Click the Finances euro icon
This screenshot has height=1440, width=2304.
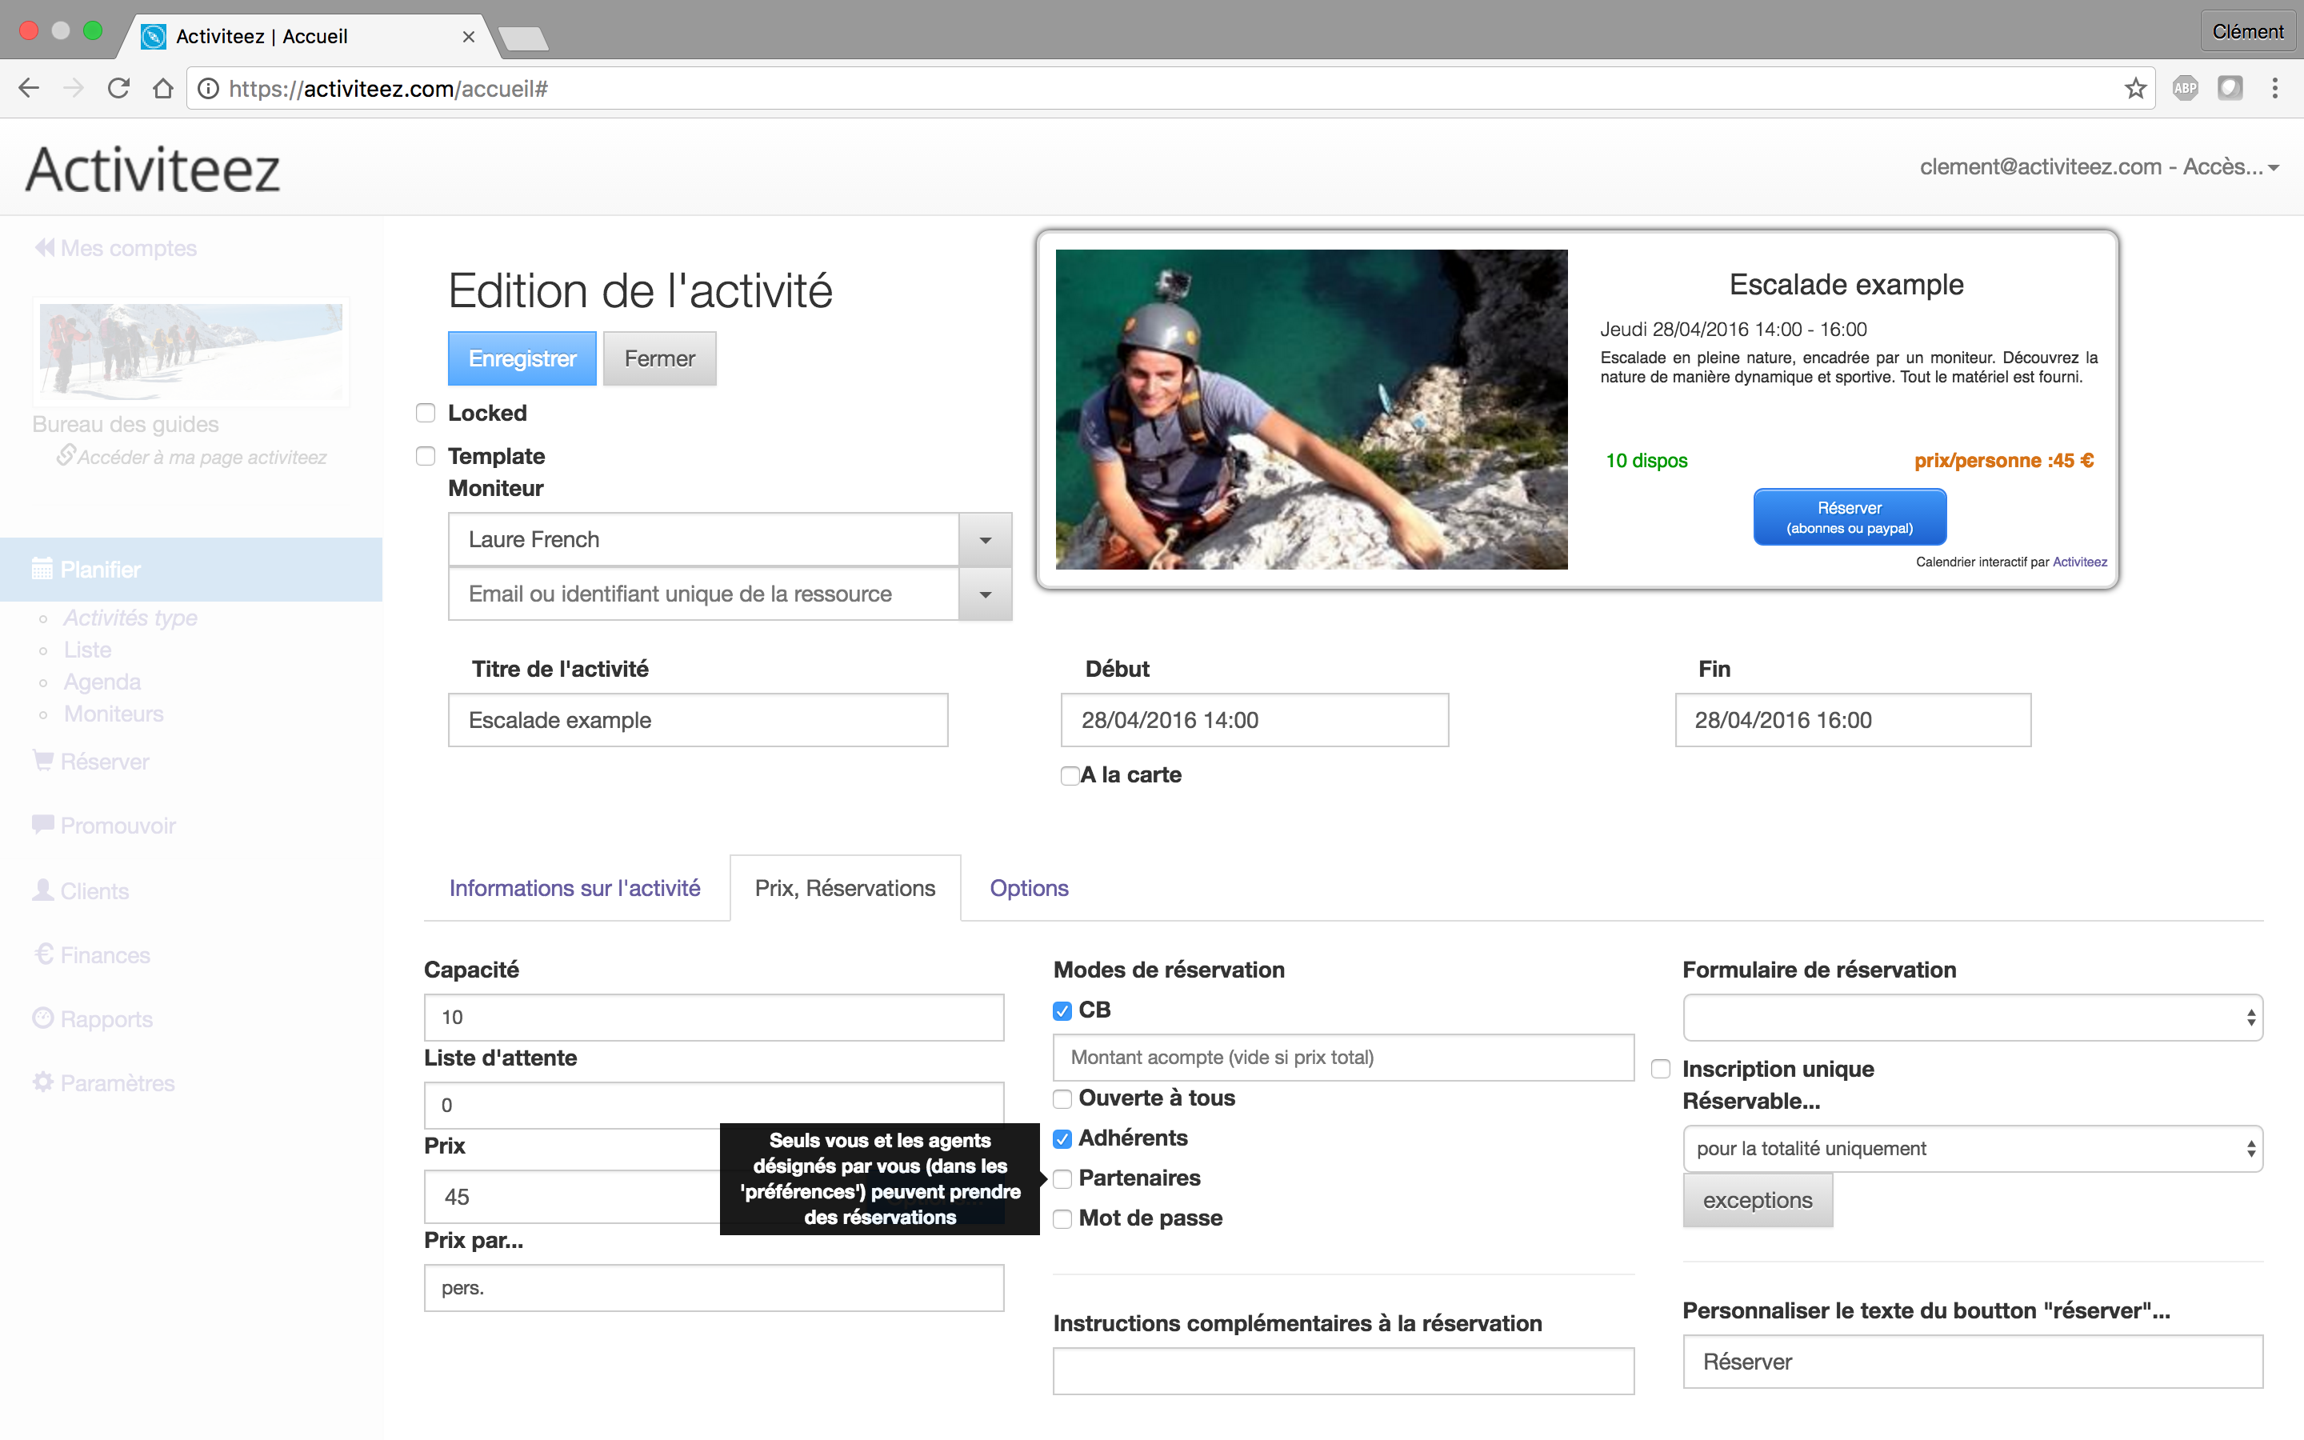44,954
